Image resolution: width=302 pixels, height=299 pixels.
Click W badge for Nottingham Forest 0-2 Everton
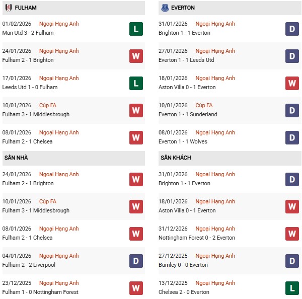[x=292, y=234]
